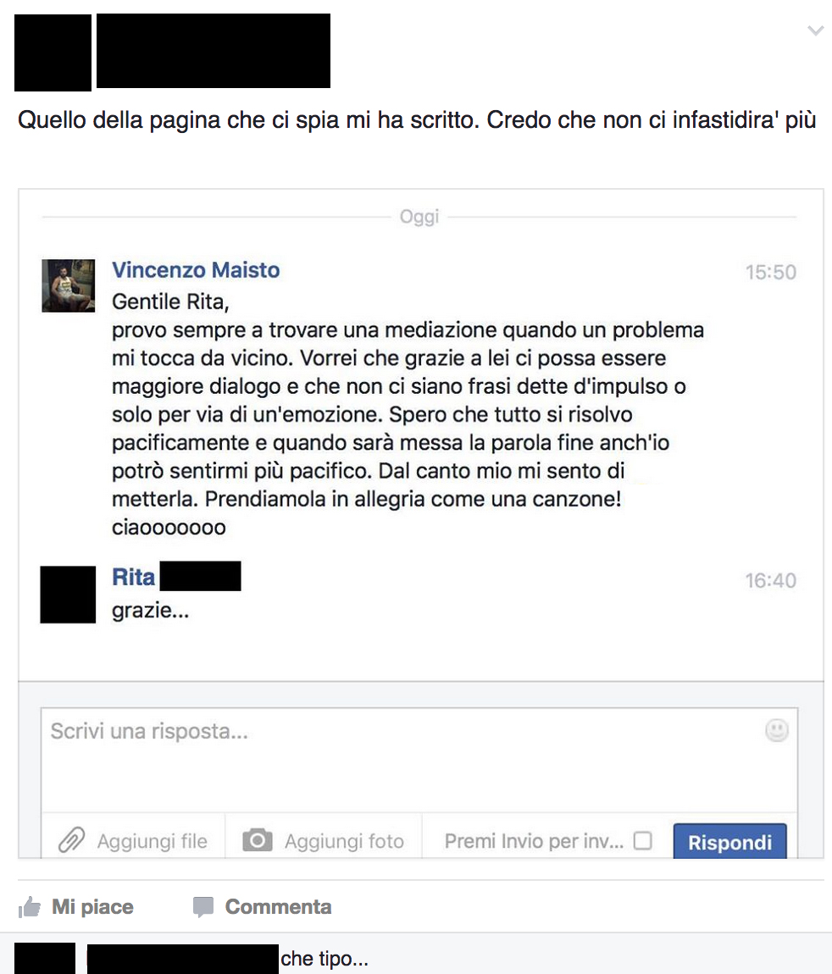Click the Mi piace label

pyautogui.click(x=92, y=907)
